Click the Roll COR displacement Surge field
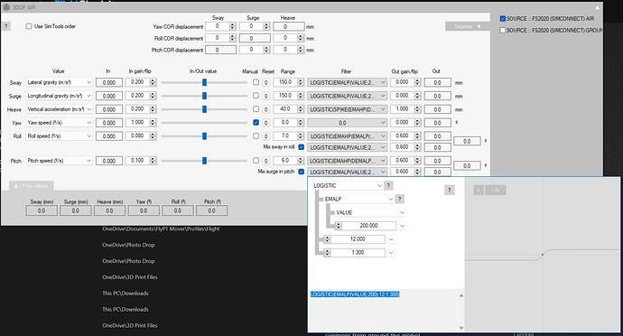Viewport: 623px width, 336px height. click(x=255, y=38)
